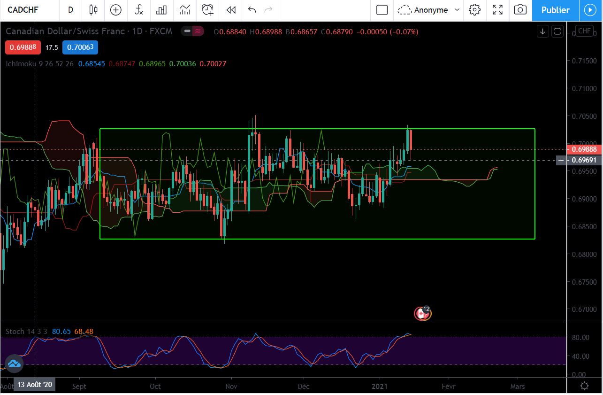Open the financials bar chart icon
This screenshot has height=395, width=603.
[x=161, y=10]
